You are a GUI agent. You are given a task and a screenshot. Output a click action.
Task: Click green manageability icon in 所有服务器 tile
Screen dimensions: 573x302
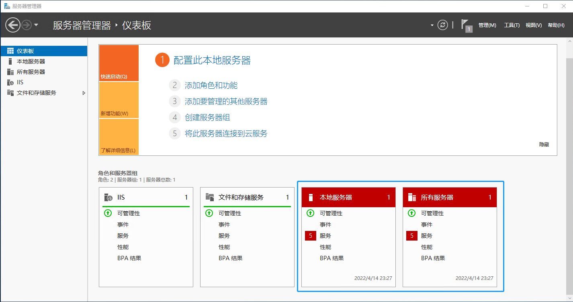[411, 213]
